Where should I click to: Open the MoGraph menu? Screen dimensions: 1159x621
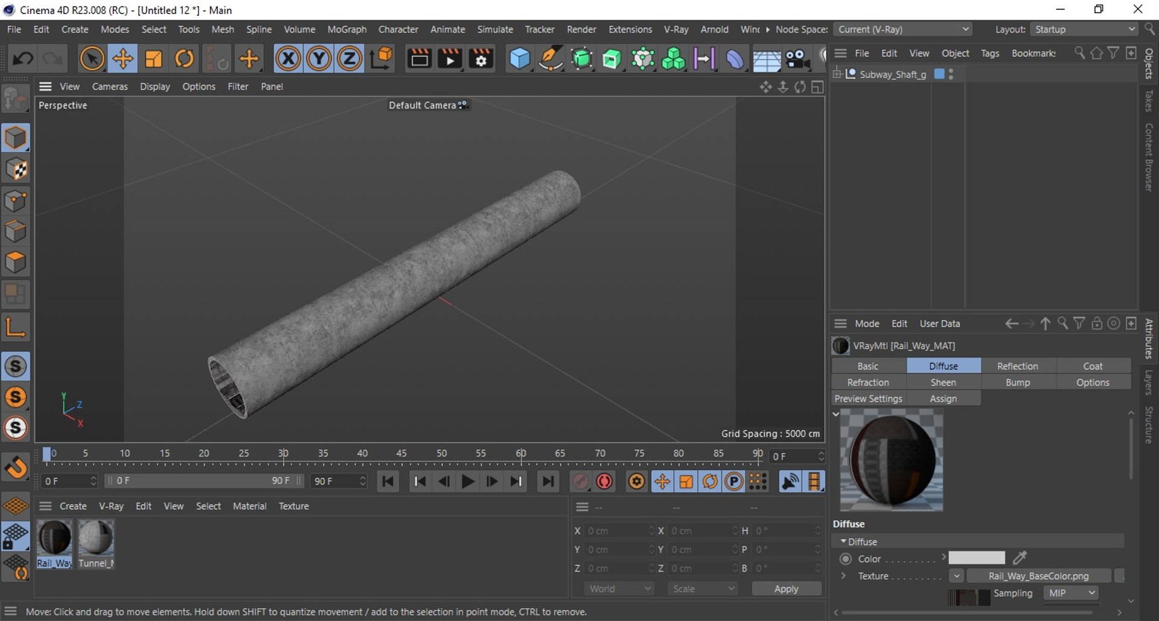click(x=346, y=29)
